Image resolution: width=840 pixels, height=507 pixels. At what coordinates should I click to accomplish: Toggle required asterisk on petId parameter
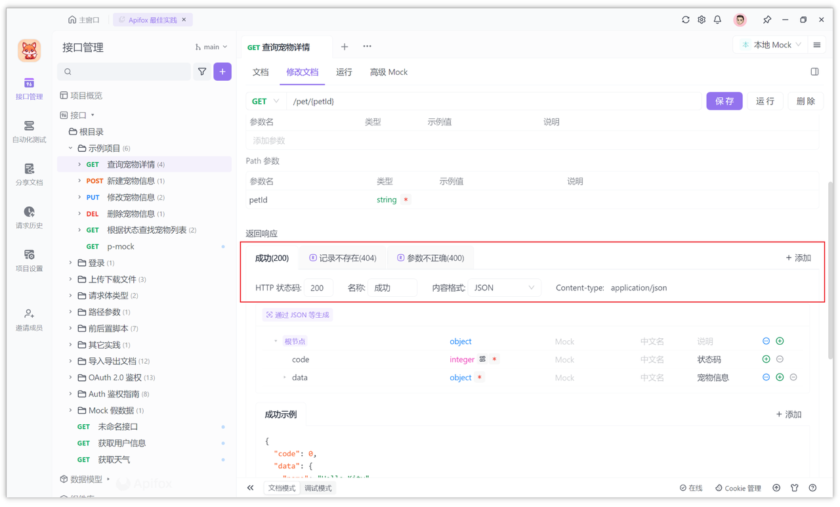click(406, 200)
